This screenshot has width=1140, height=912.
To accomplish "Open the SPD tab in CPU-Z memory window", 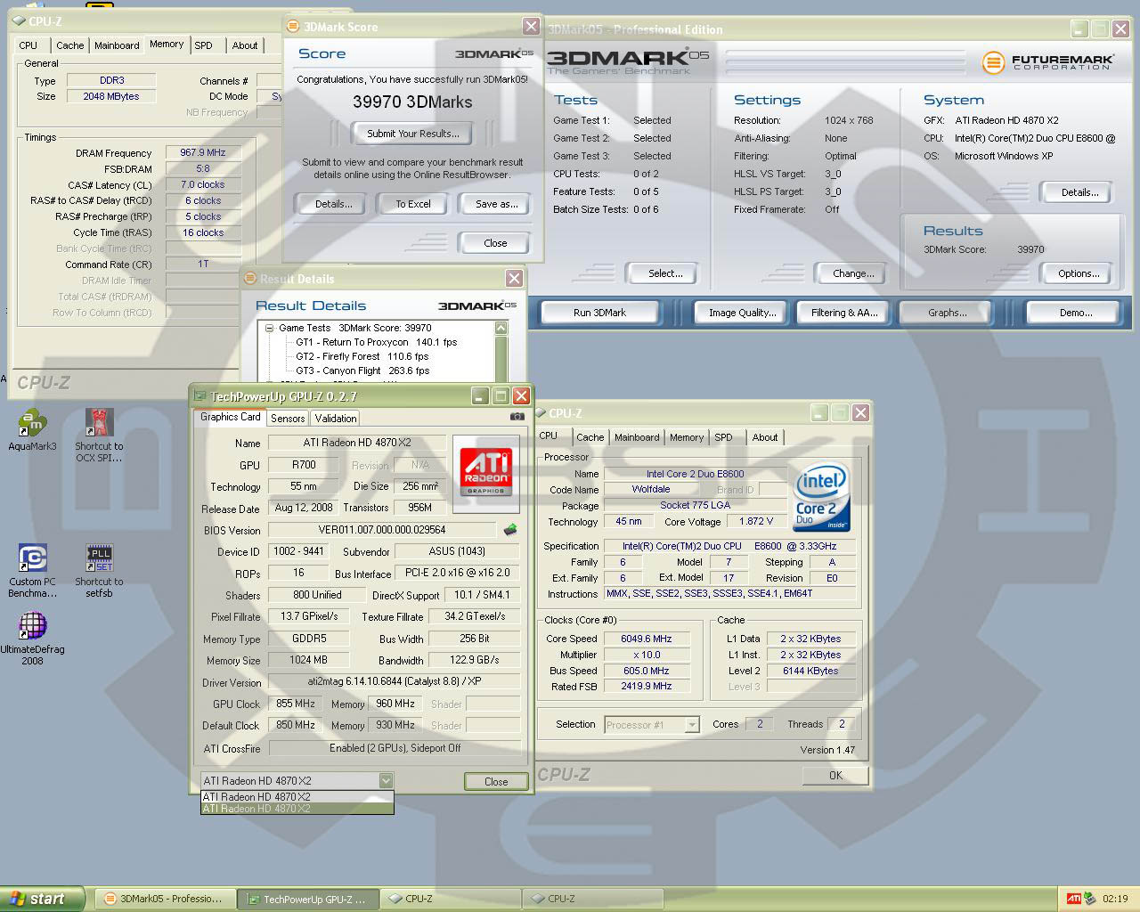I will (x=204, y=45).
